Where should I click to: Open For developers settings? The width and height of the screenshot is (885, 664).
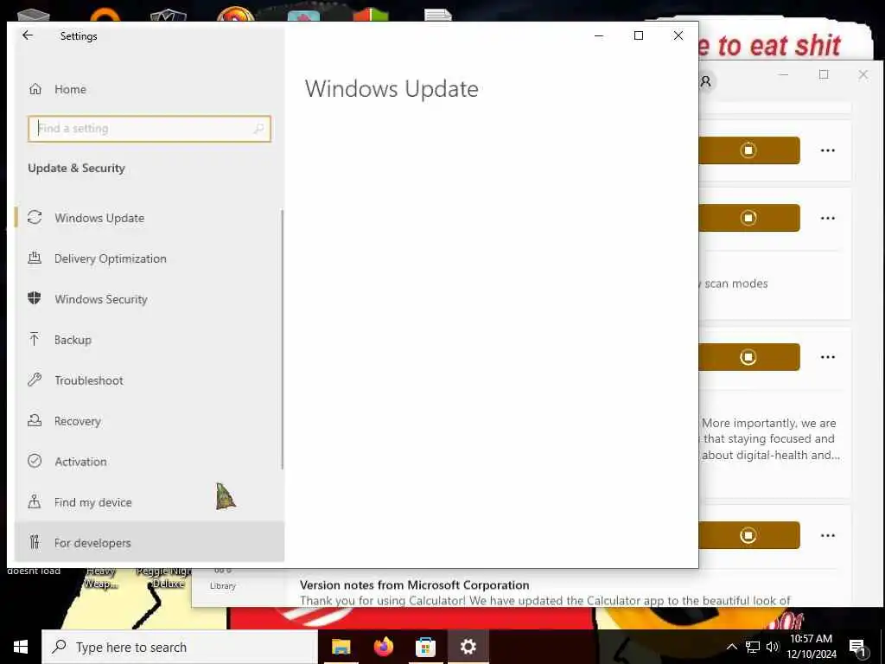tap(149, 543)
